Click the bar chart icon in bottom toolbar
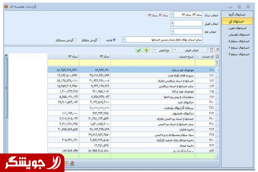The width and height of the screenshot is (258, 172). click(72, 163)
